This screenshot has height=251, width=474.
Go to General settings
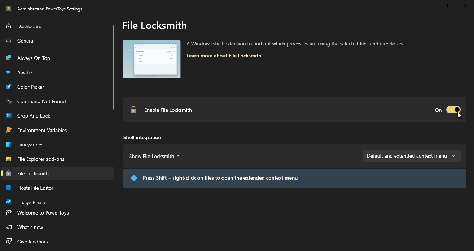tap(58, 41)
